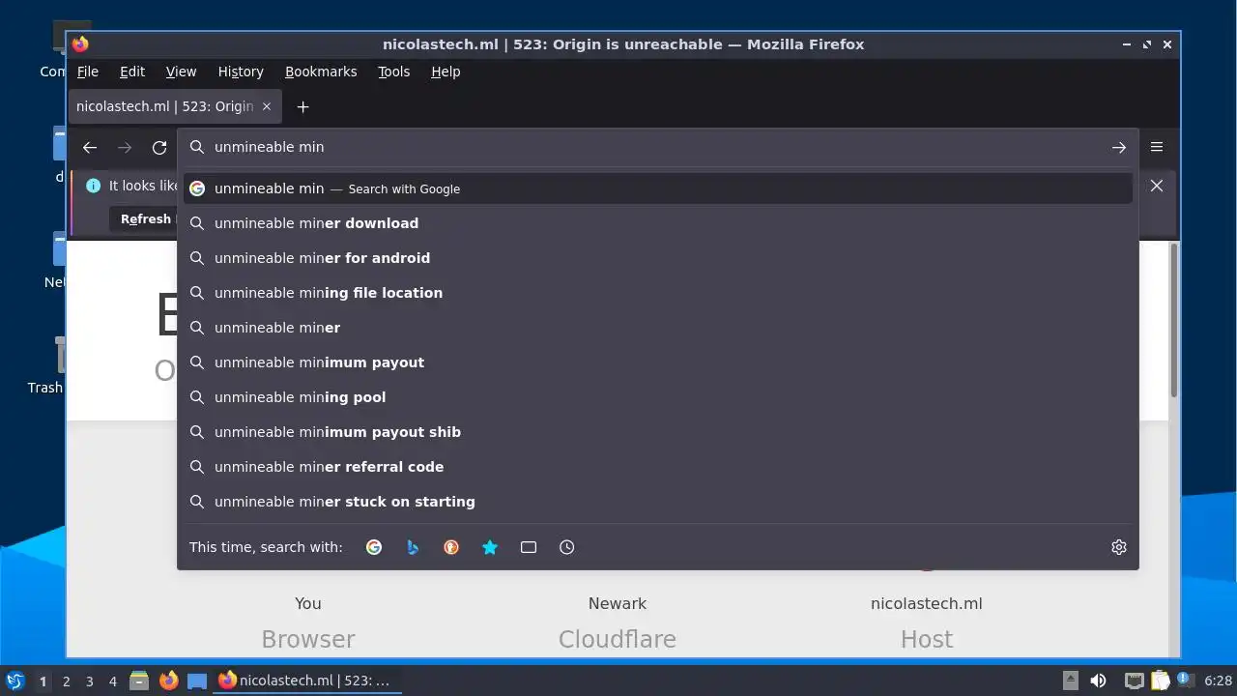Open the system start menu on the taskbar
The height and width of the screenshot is (696, 1237).
click(14, 681)
